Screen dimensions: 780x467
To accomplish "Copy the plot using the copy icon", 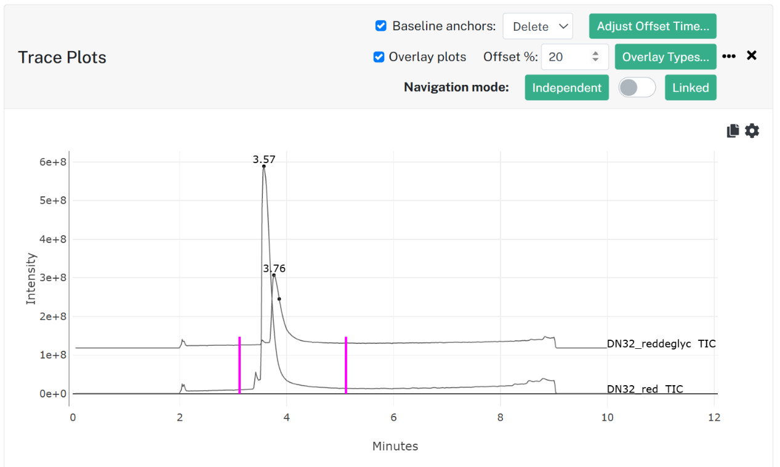I will 733,130.
